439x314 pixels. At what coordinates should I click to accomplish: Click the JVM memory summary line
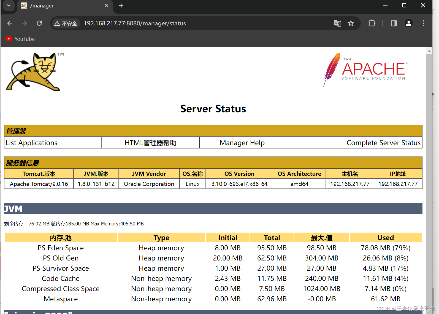74,224
